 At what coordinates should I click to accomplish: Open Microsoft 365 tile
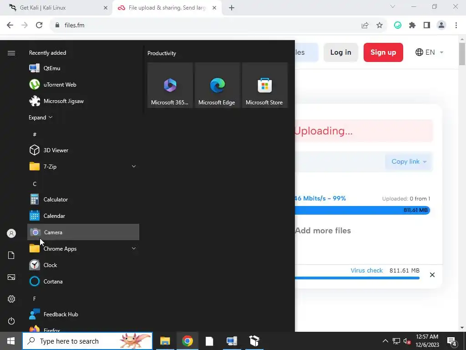point(170,85)
